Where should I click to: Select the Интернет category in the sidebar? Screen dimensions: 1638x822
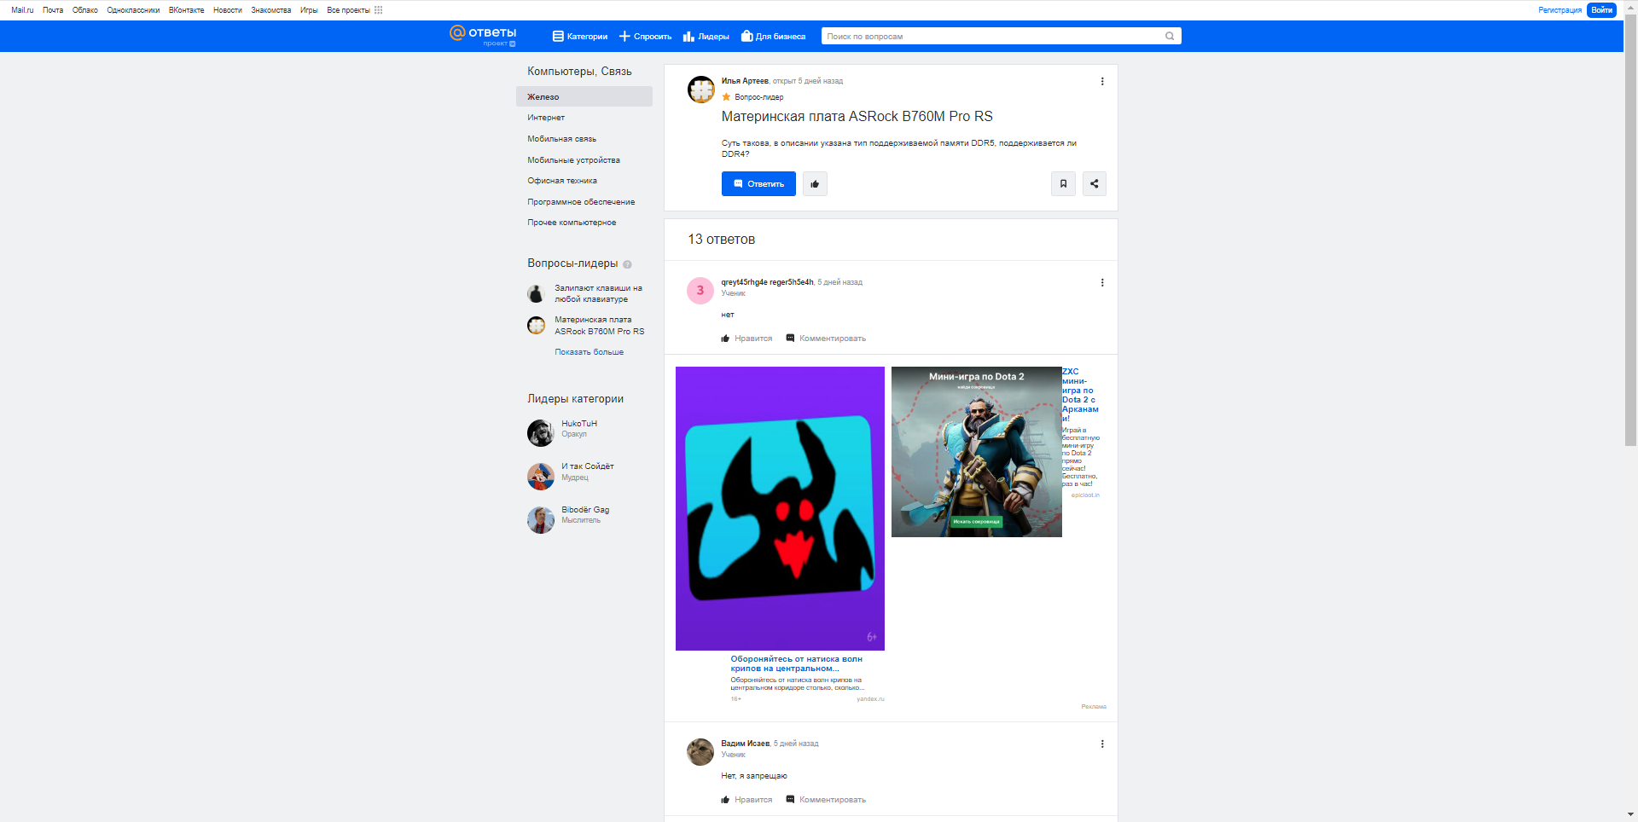coord(545,118)
